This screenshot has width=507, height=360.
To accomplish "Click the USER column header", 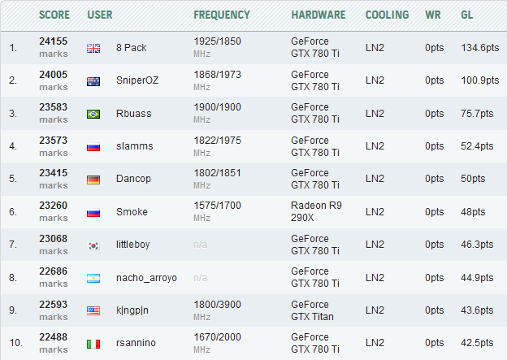I will coord(100,15).
